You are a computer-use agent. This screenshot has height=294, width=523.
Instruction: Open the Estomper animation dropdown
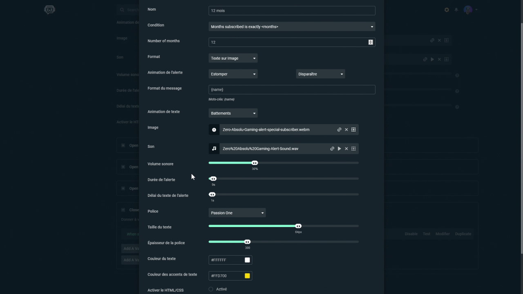point(233,74)
